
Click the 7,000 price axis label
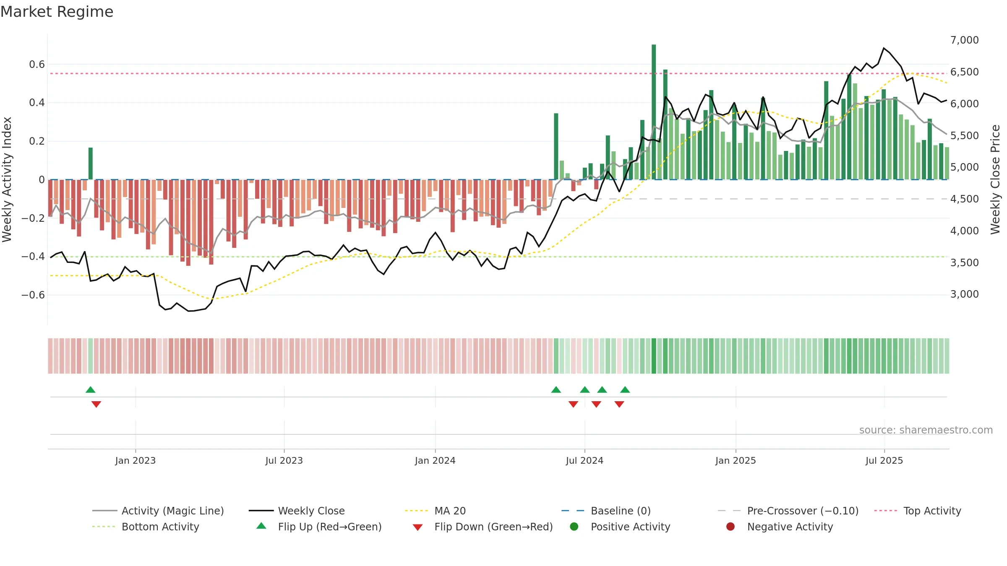click(965, 40)
